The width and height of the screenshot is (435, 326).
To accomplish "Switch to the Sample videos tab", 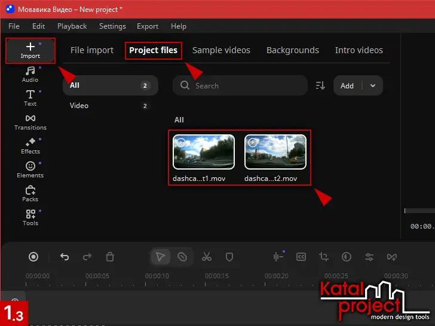I will pos(221,50).
